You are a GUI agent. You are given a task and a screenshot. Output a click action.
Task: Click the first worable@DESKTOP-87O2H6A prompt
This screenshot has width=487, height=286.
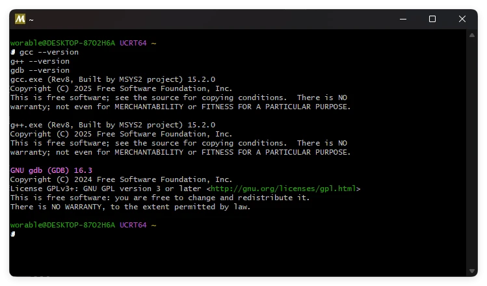[x=62, y=43]
